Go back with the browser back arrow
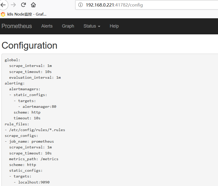 [3, 5]
